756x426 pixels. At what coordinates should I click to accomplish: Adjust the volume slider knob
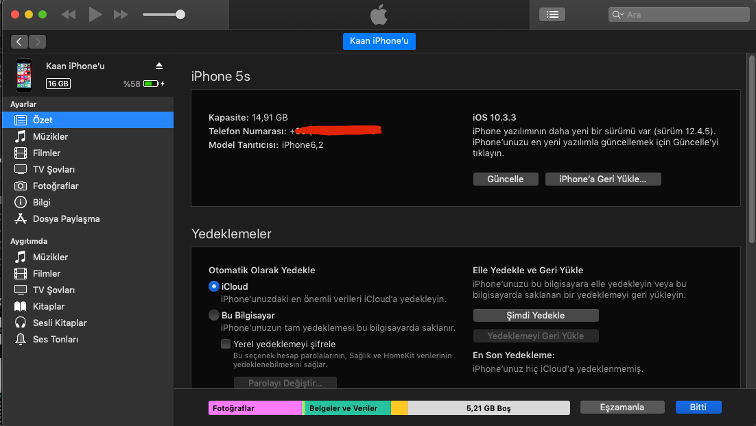[x=180, y=14]
